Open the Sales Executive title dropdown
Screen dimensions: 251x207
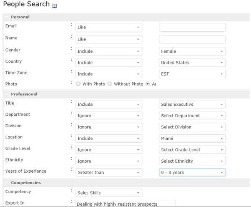pyautogui.click(x=192, y=105)
